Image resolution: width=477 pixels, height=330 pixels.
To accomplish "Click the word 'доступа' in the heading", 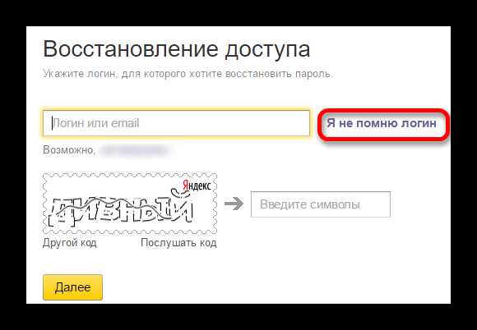I will tap(267, 50).
